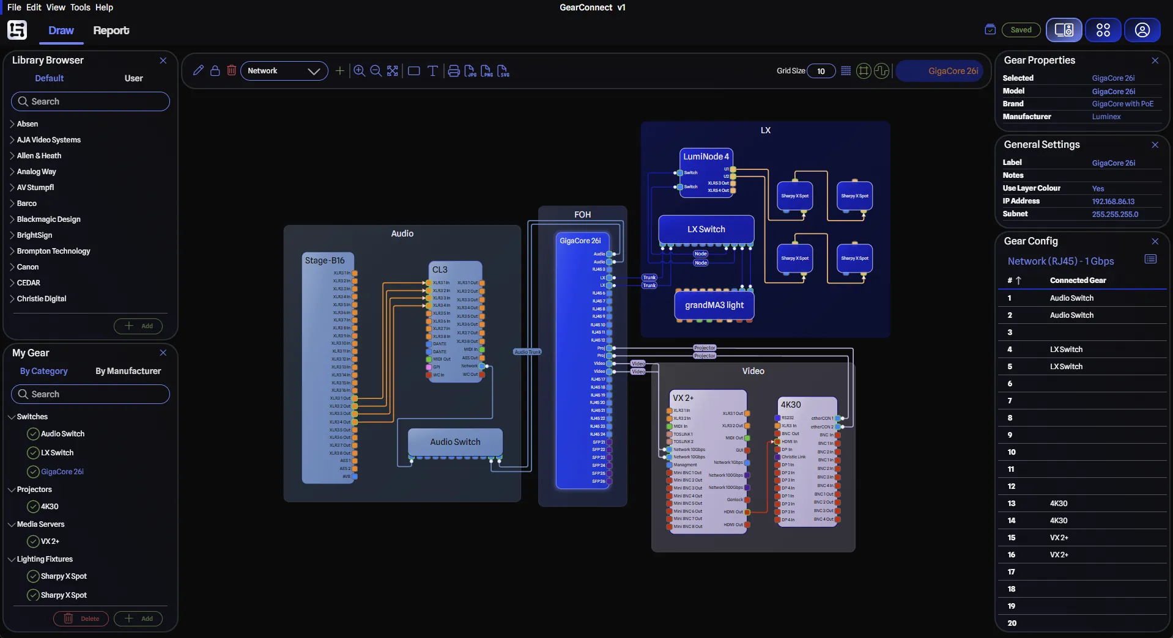
Task: Toggle the 4K30 checkmark in My Gear
Action: click(33, 507)
